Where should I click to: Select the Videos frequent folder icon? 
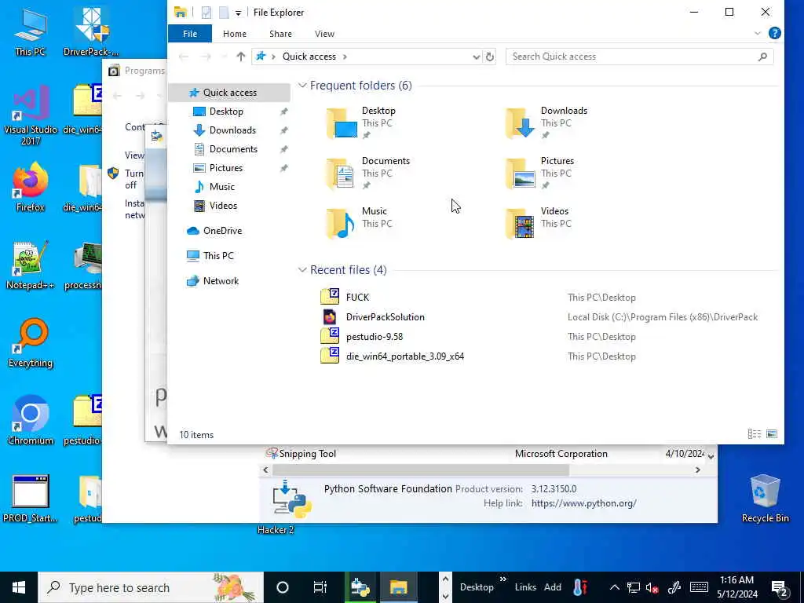coord(521,224)
